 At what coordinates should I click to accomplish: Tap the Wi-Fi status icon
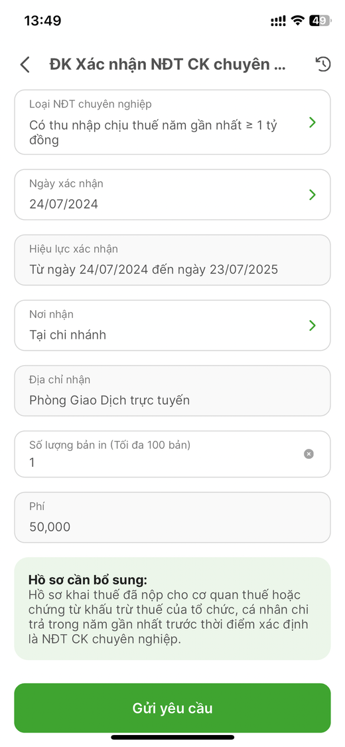tap(298, 21)
